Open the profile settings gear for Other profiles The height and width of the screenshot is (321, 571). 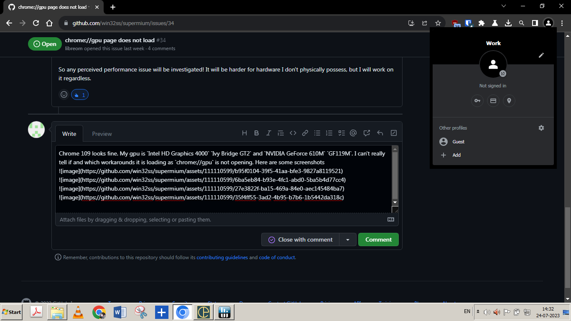(x=541, y=128)
